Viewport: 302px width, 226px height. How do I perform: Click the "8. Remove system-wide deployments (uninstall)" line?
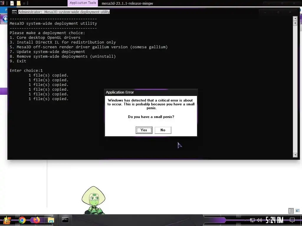(63, 56)
